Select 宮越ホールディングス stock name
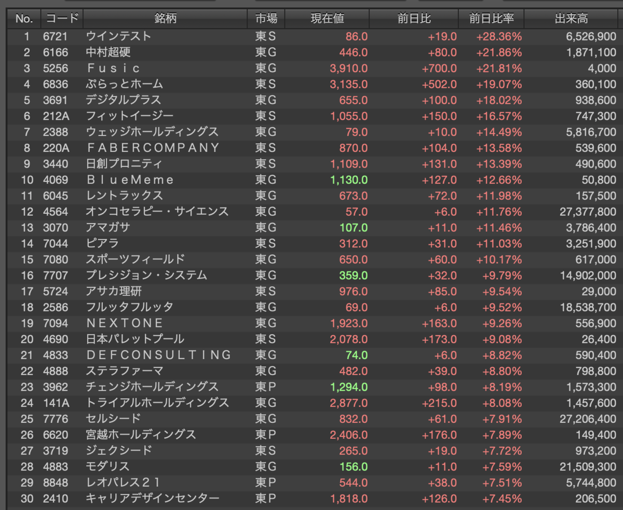Viewport: 623px width, 510px height. pyautogui.click(x=141, y=435)
